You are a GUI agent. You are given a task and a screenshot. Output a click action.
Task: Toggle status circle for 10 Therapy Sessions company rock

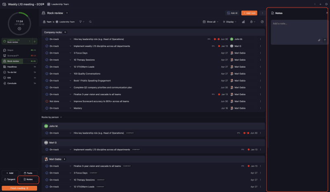tap(47, 60)
